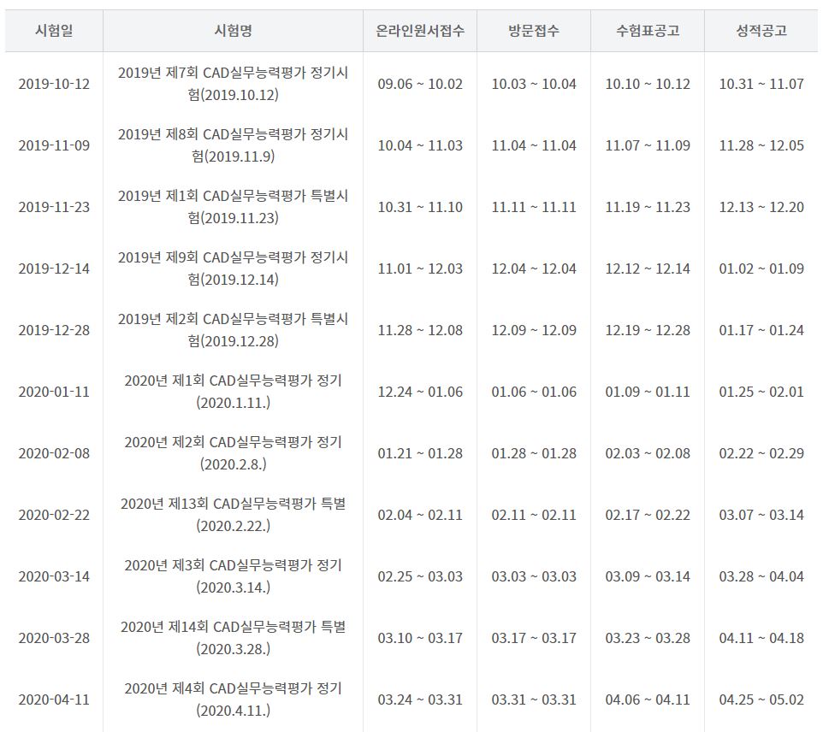Click the 방문접수 column header
This screenshot has width=829, height=732.
pyautogui.click(x=534, y=31)
